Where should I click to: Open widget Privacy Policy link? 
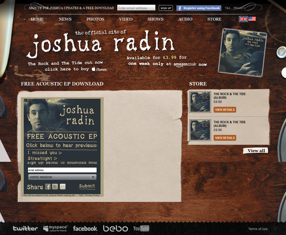(92, 195)
